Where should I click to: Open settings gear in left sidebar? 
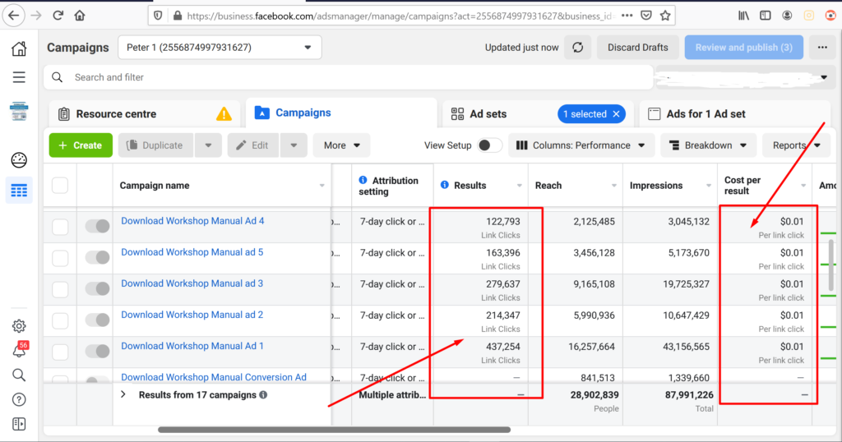(x=18, y=327)
